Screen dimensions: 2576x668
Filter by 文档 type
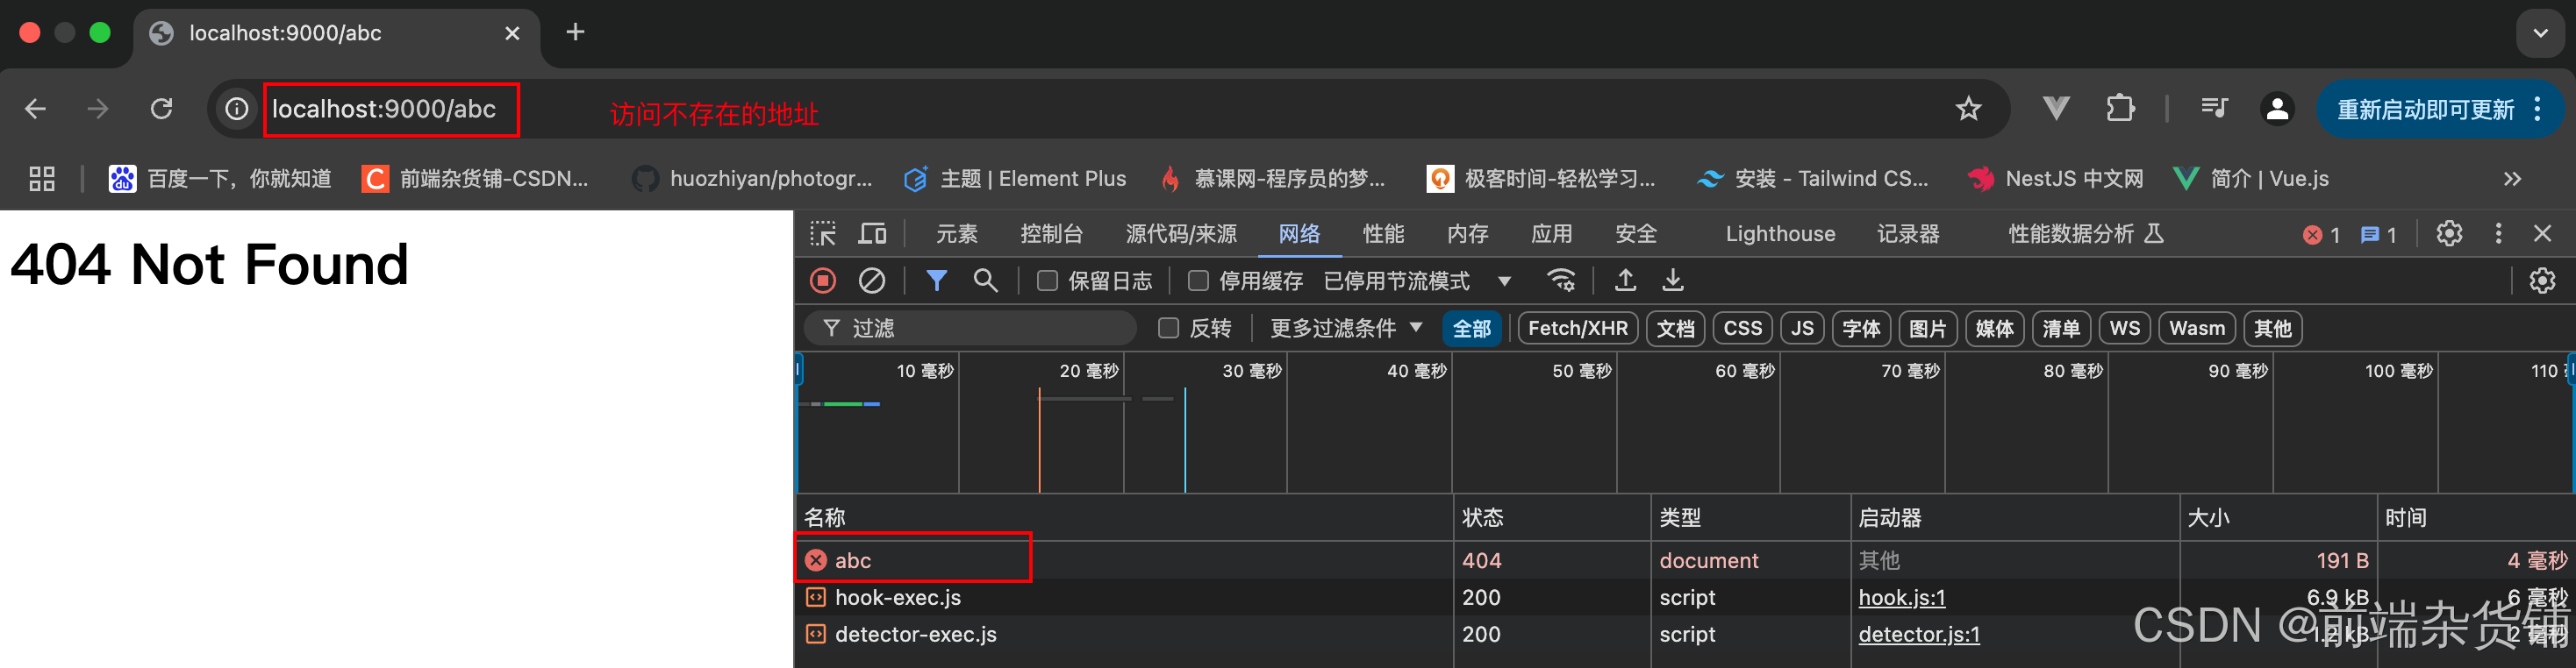1675,329
